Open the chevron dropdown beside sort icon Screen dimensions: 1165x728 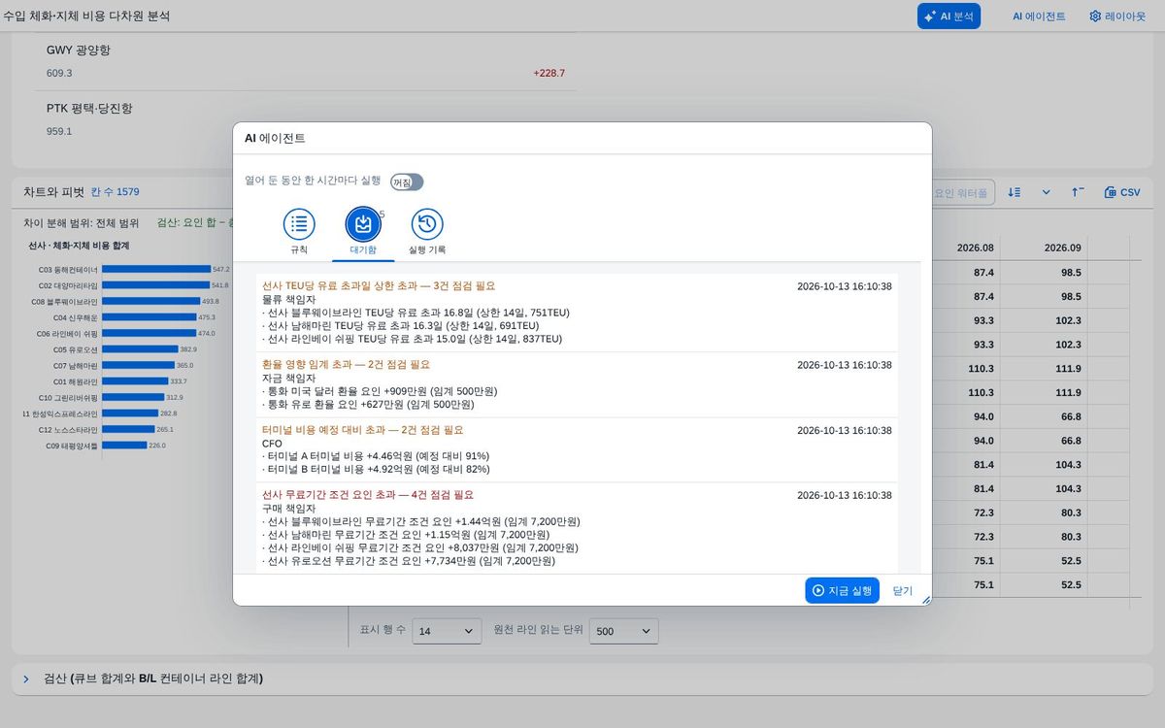point(1047,192)
